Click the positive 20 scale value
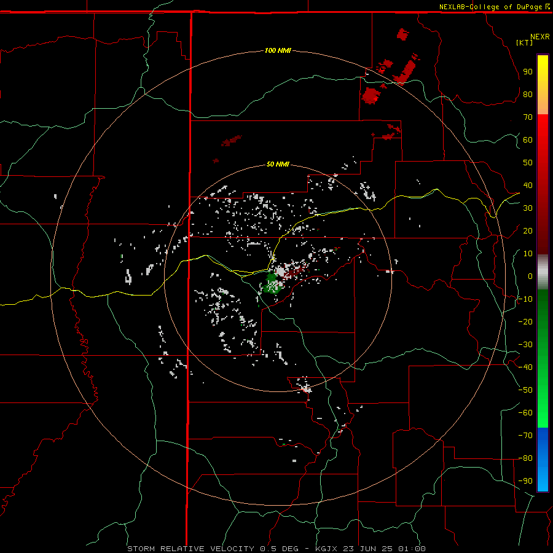The image size is (553, 553). [x=528, y=230]
